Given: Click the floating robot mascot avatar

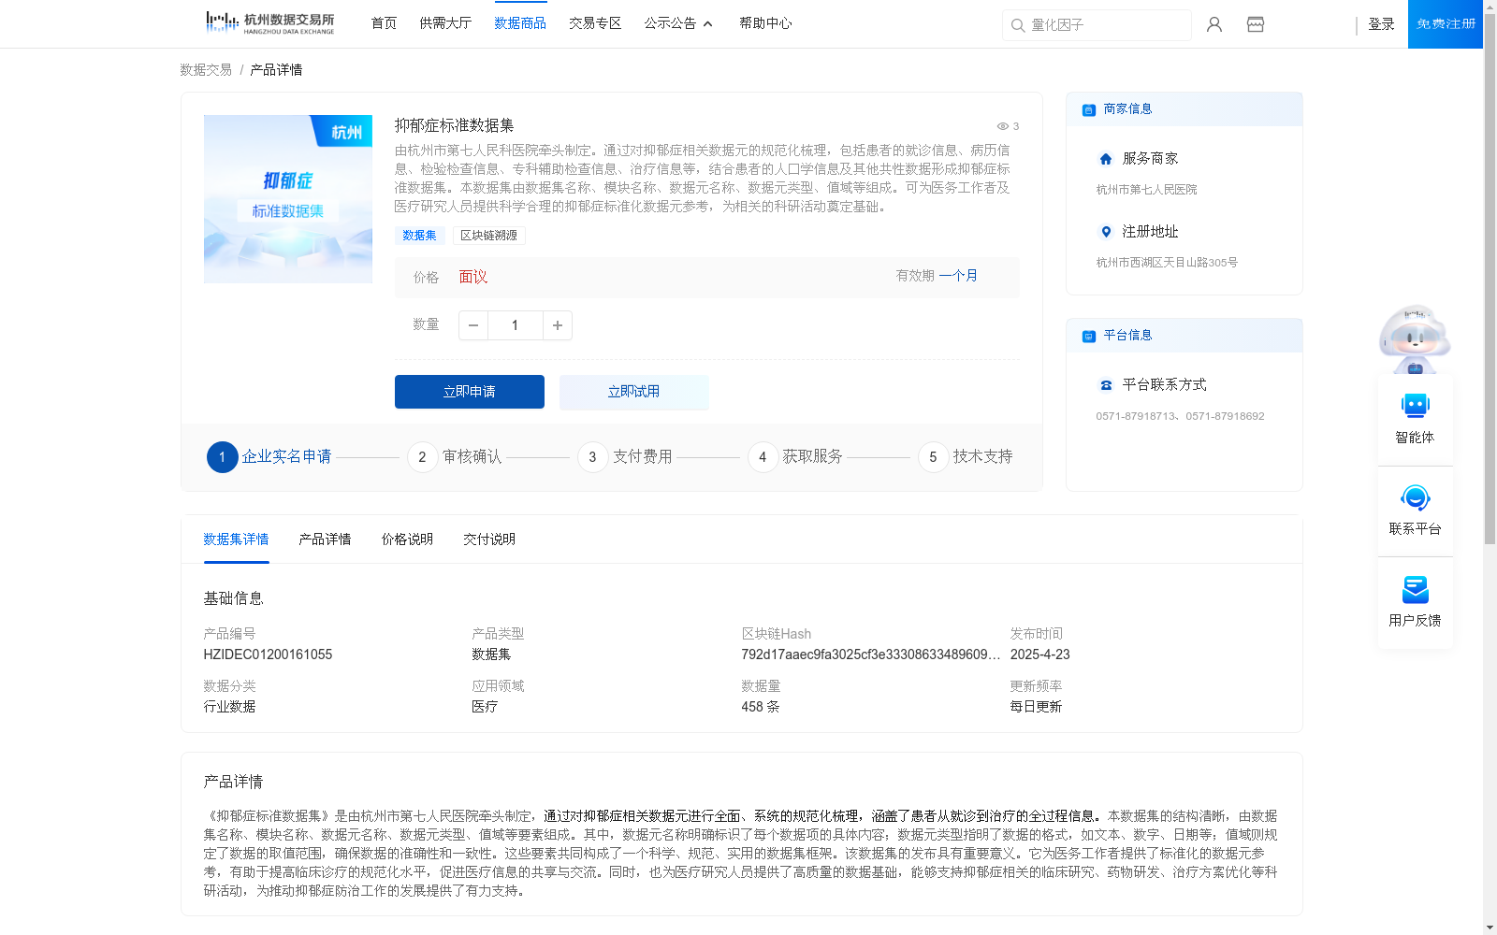Looking at the screenshot, I should pos(1414,338).
